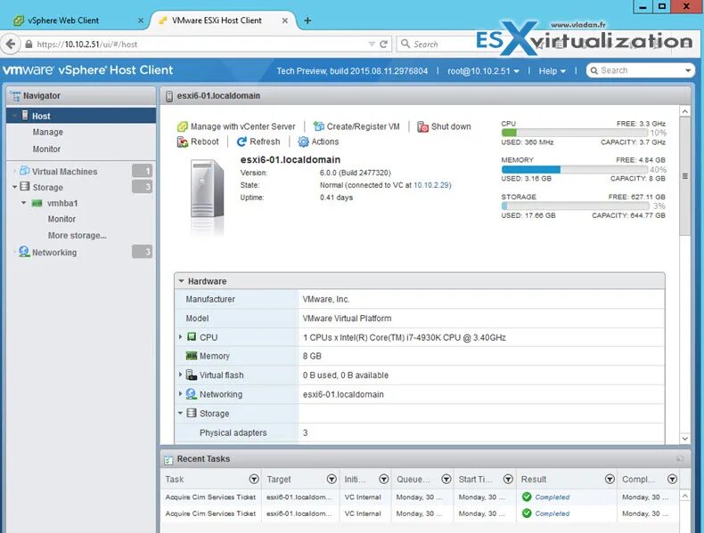Screen dimensions: 704x533
Task: Click the Refresh arrow icon
Action: [x=241, y=141]
